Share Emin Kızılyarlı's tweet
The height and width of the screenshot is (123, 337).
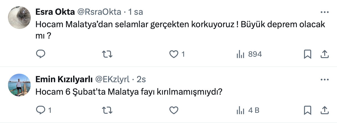coord(325,110)
